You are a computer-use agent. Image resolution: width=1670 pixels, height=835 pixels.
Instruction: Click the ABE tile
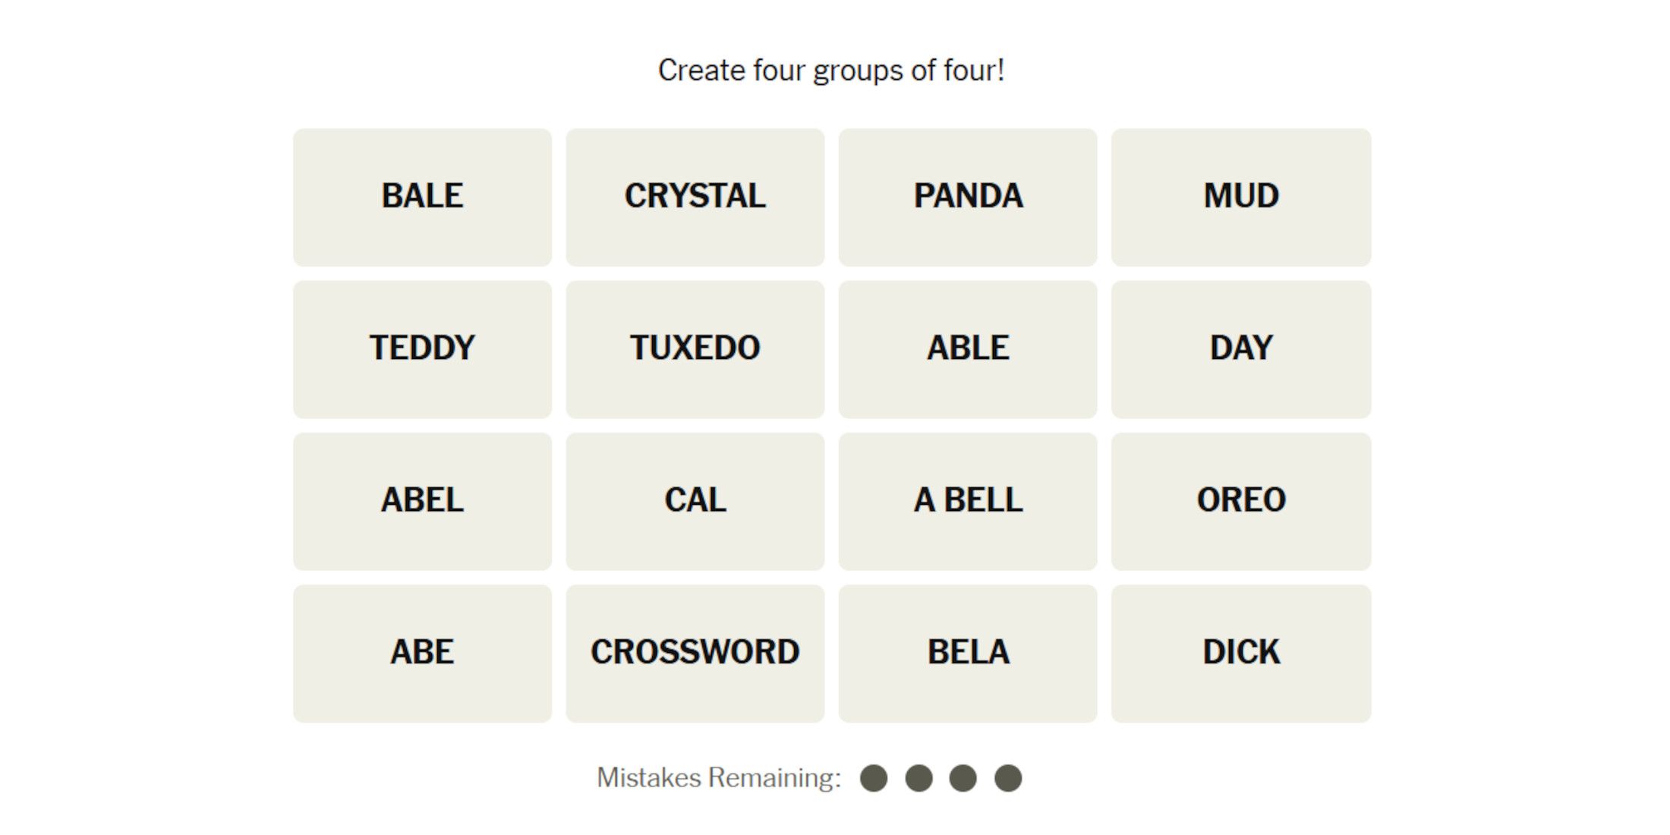click(x=422, y=653)
